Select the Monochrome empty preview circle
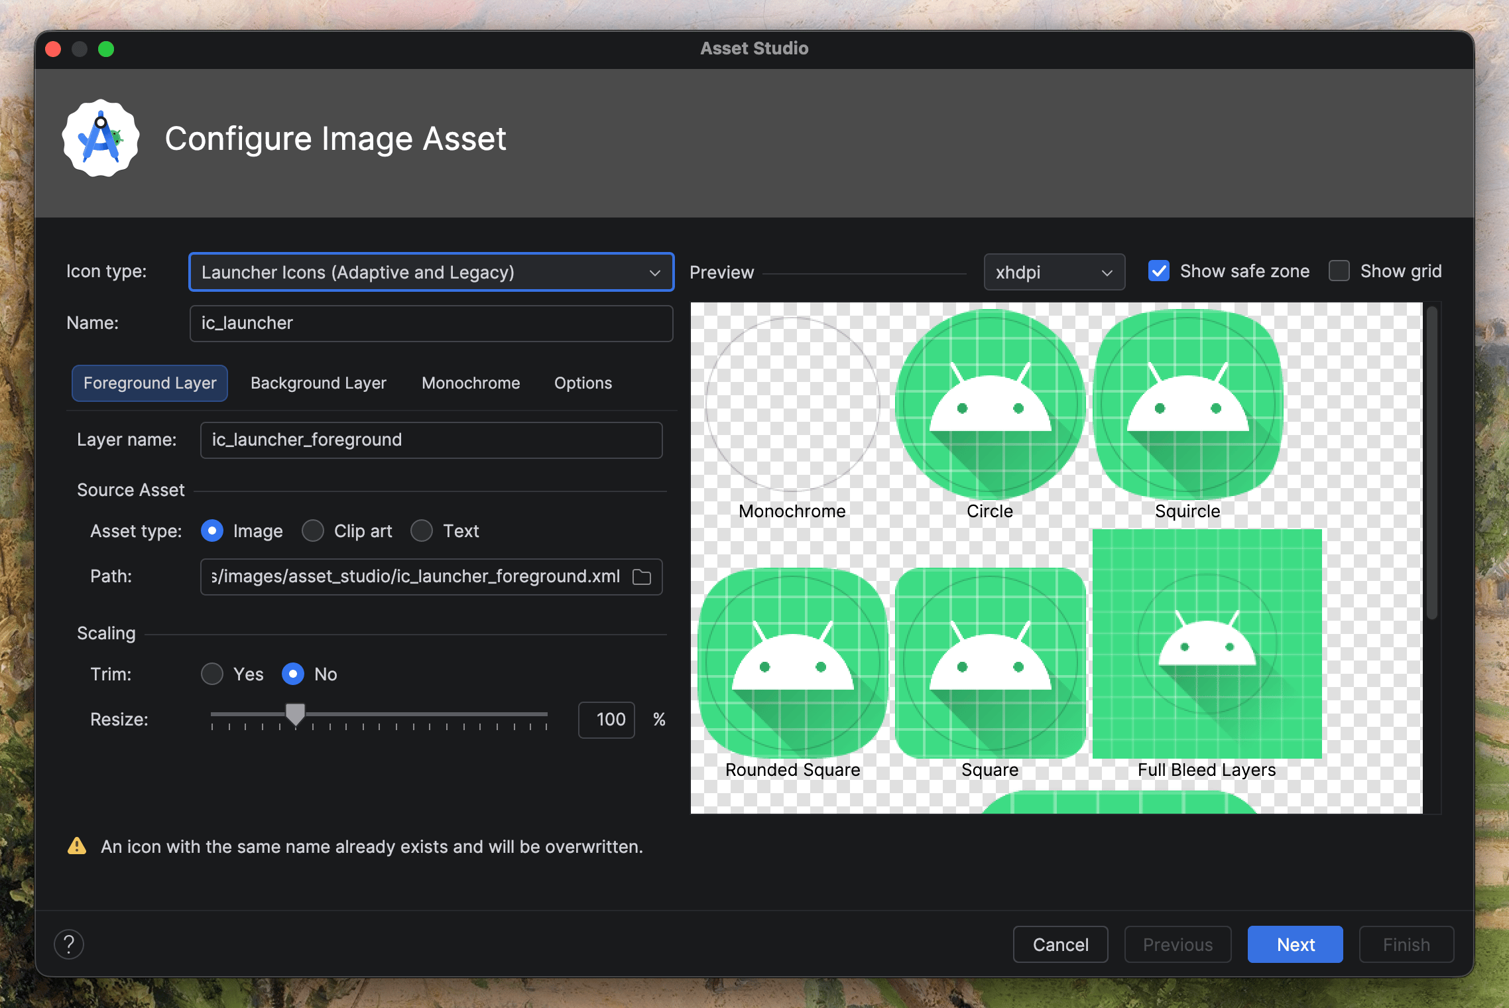Screen dimensions: 1509x1008 pos(793,405)
